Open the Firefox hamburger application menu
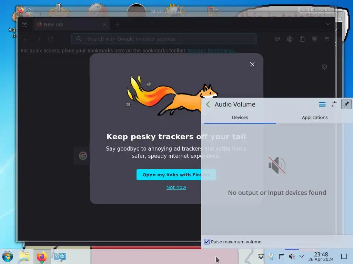This screenshot has height=264, width=353. 327,39
